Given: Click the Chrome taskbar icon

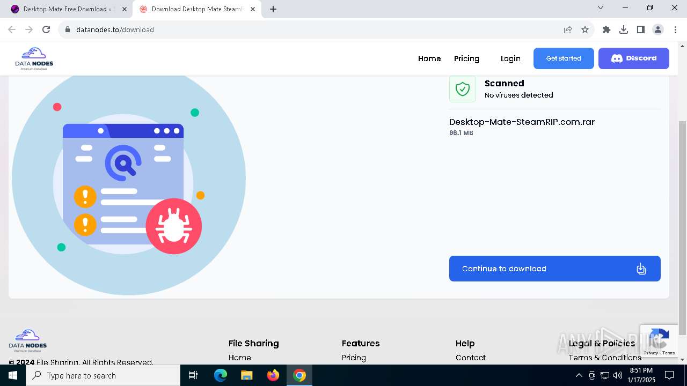Looking at the screenshot, I should 299,375.
